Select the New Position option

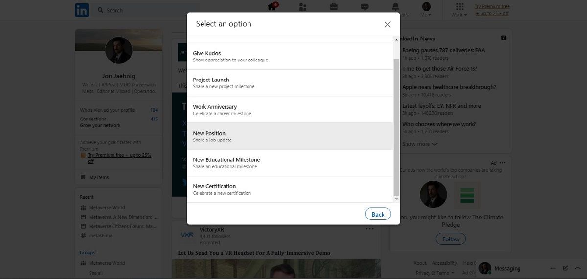pyautogui.click(x=290, y=136)
